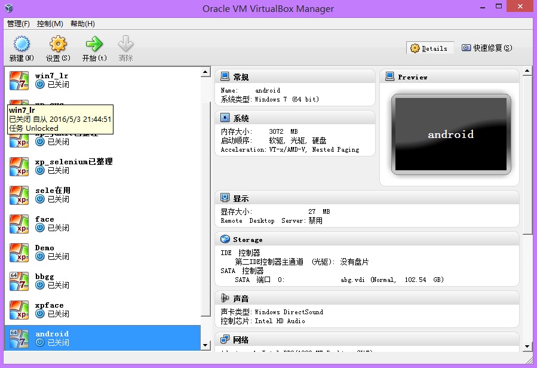
Task: Select the android VM name in list
Action: coord(52,334)
